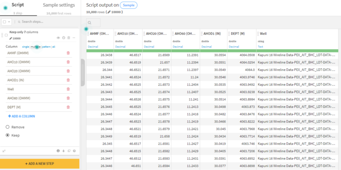Click the cell with value 46.651
The height and width of the screenshot is (170, 341).
coord(128,166)
